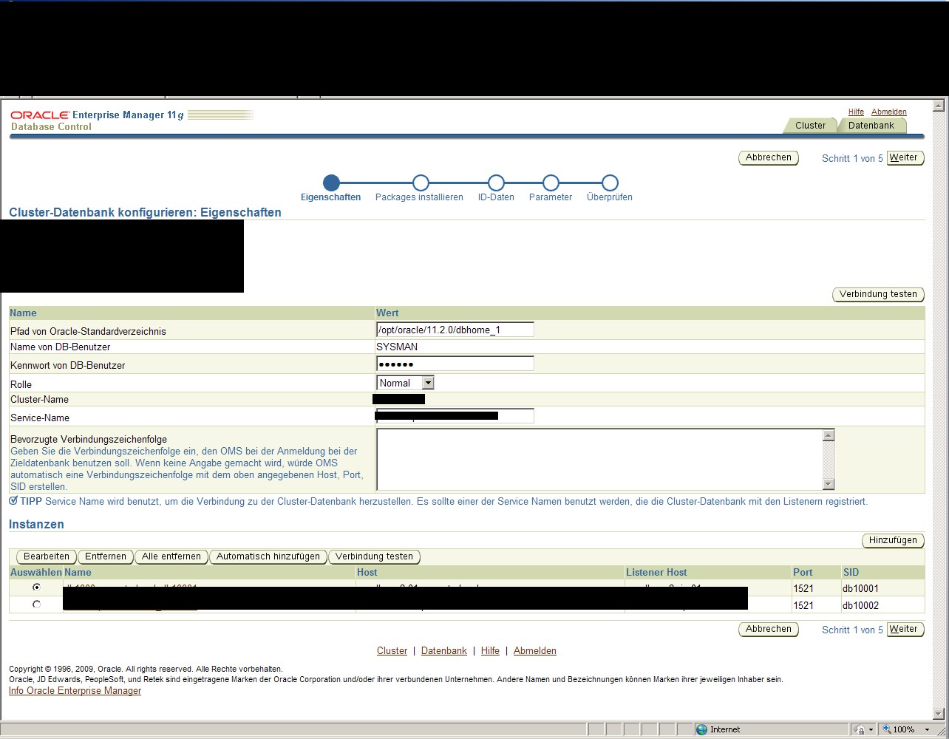Viewport: 949px width, 739px height.
Task: Open the Info Oracle Enterprise Manager link
Action: click(x=75, y=691)
